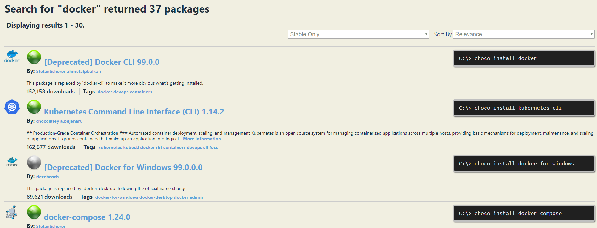Screen dimensions: 597x228
Task: Click the Docker logo beside Docker for Windows
Action: (12, 162)
